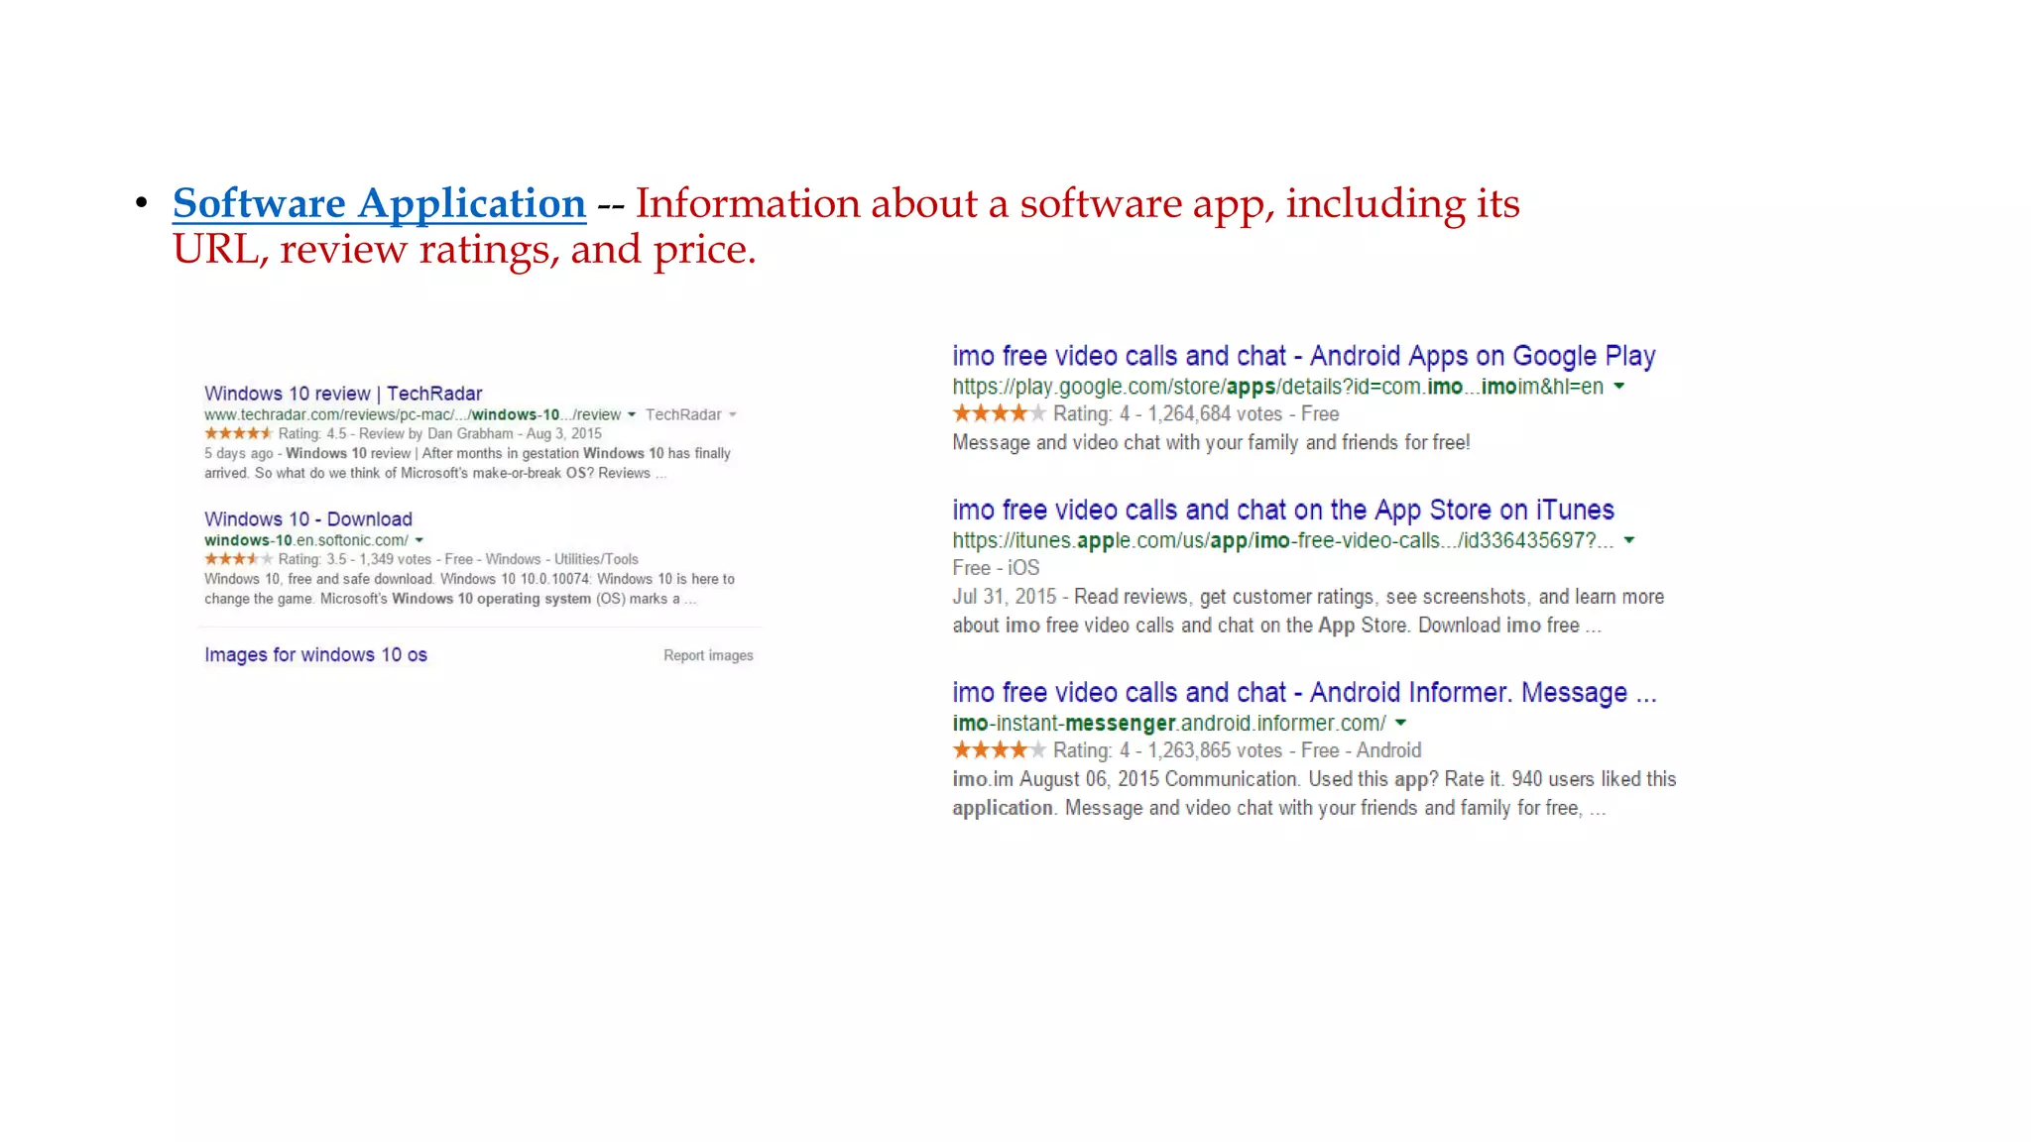Expand the TechRadar source dropdown arrow
2031x1142 pixels.
733,415
